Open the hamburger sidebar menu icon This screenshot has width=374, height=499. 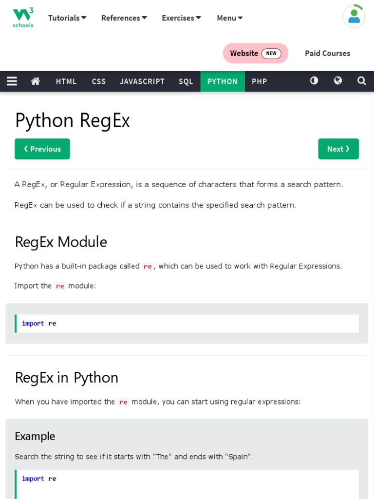pyautogui.click(x=12, y=81)
